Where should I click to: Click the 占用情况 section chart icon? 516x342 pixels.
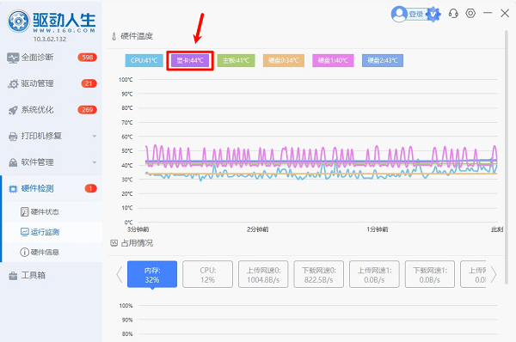point(114,243)
